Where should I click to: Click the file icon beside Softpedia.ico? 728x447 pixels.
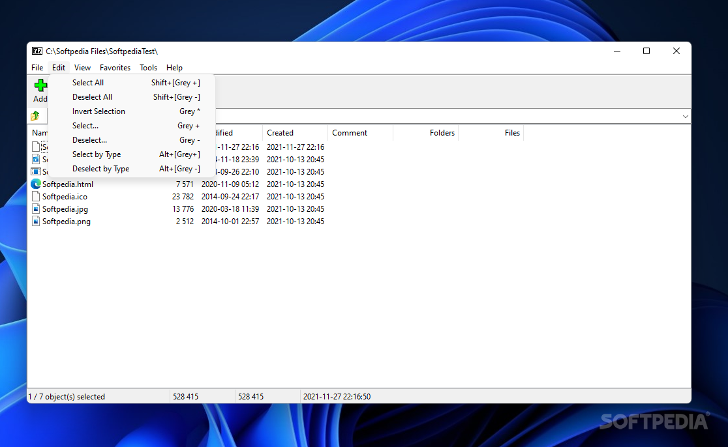point(36,197)
